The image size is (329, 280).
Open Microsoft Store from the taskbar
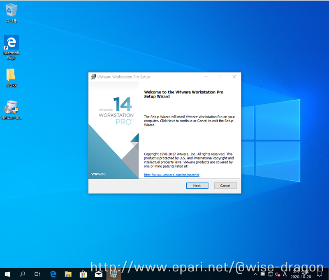point(83,274)
